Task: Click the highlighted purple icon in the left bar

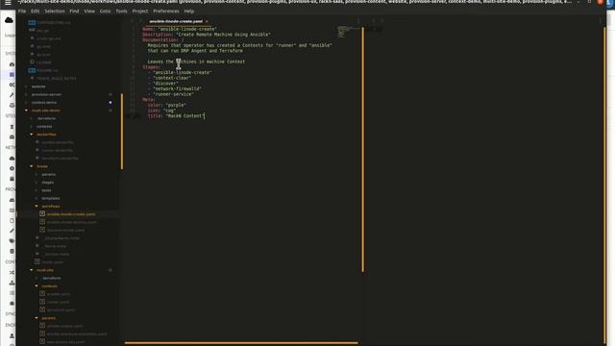Action: (12, 75)
